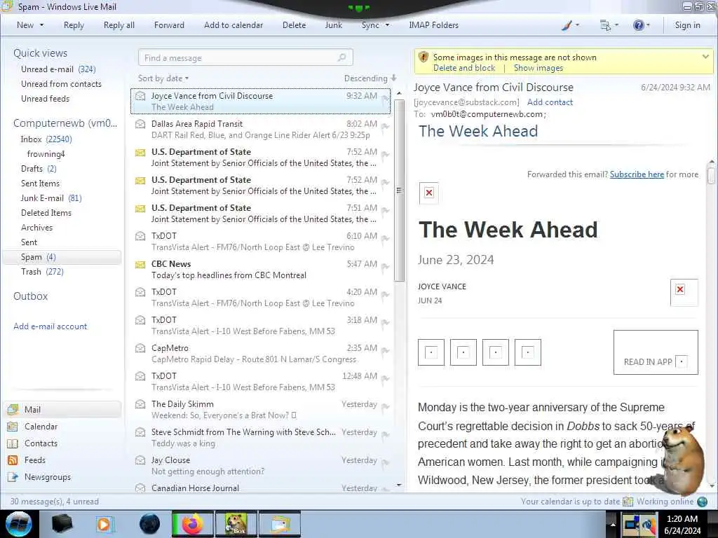Open the layout menus icon in toolbar

coord(605,26)
